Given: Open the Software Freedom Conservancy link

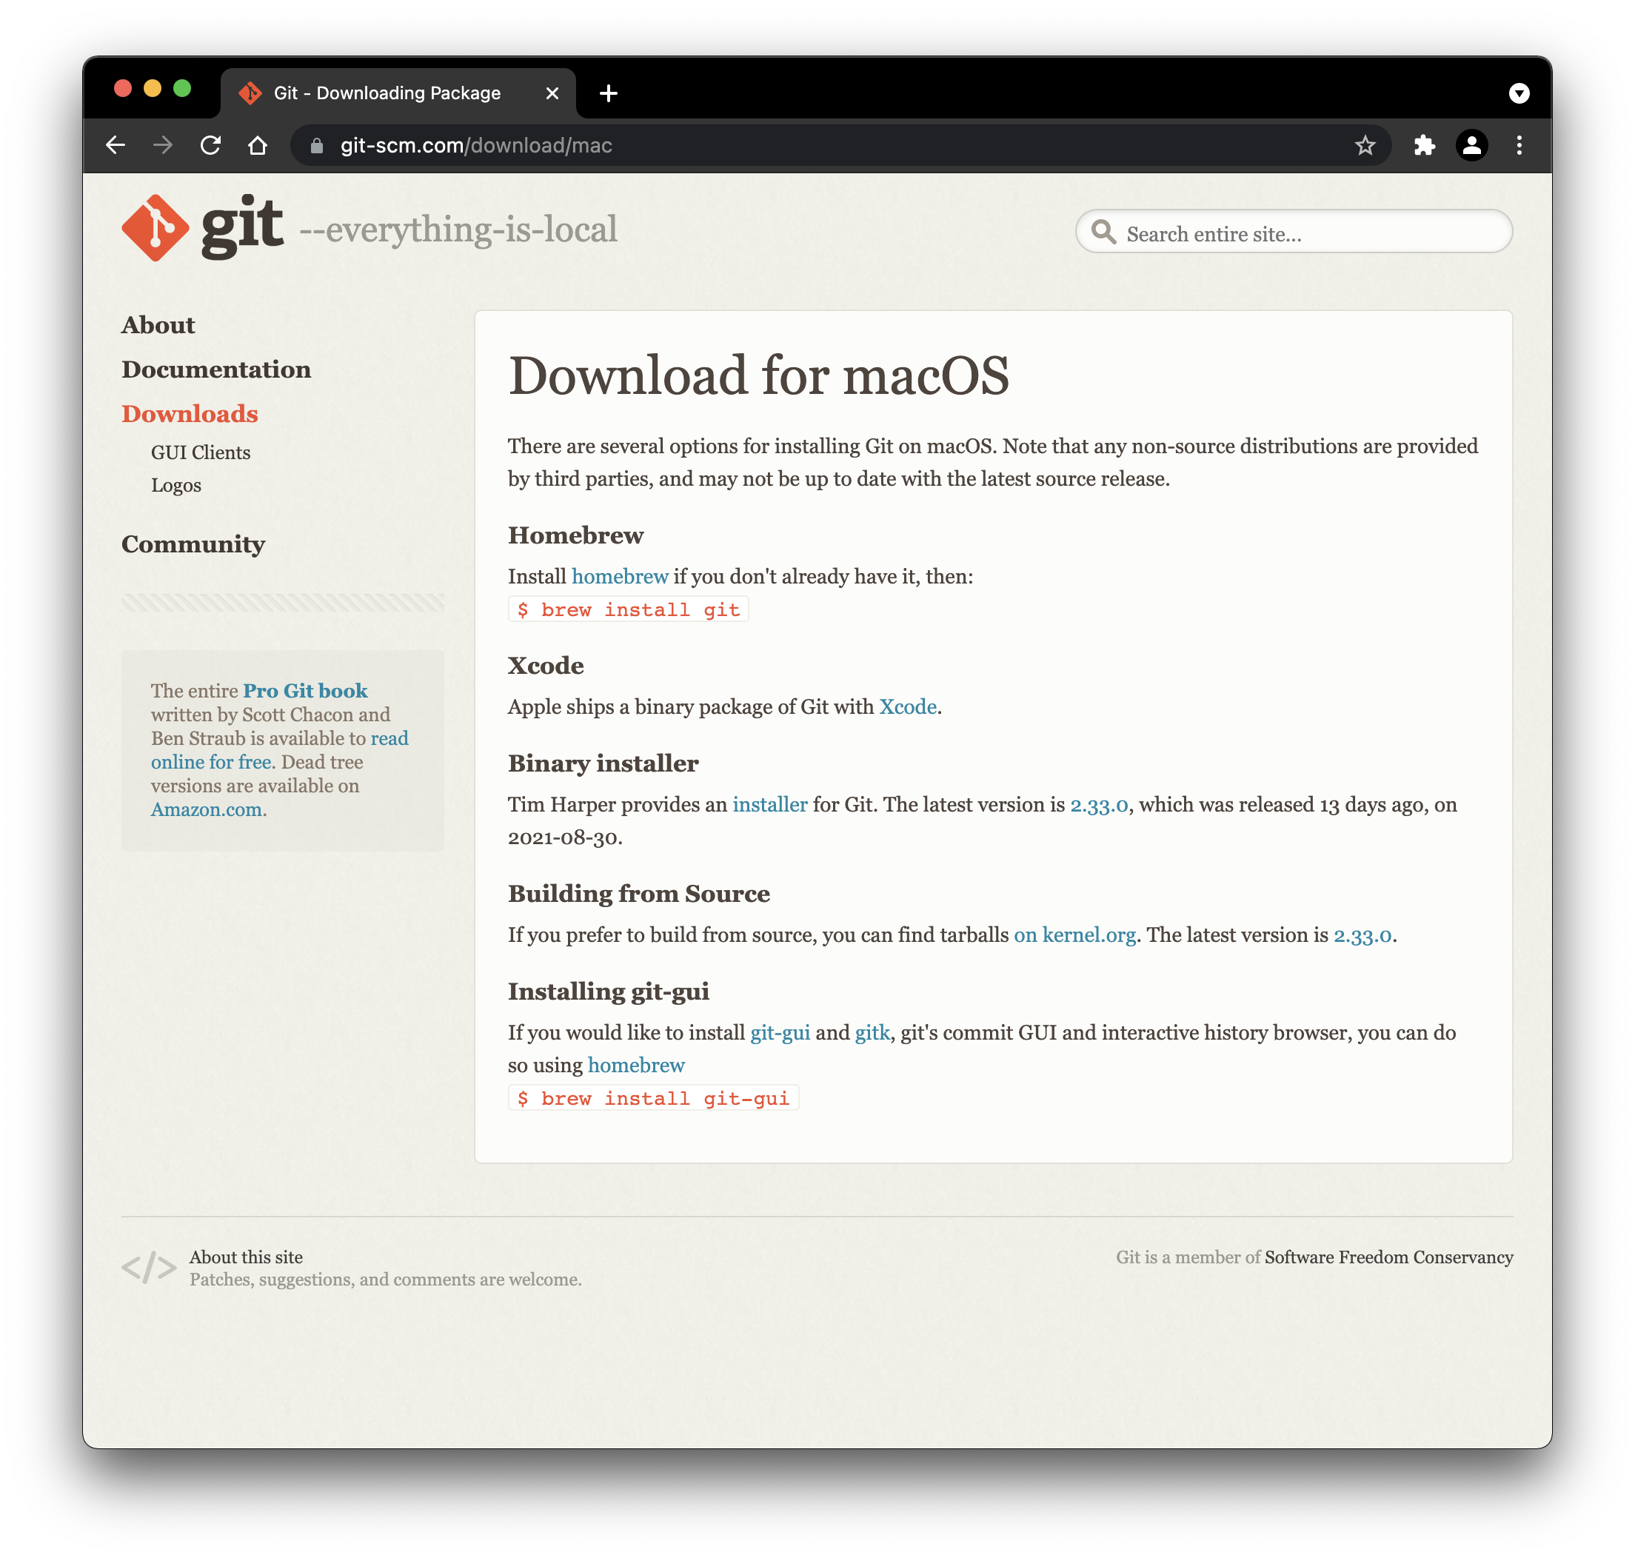Looking at the screenshot, I should click(x=1388, y=1257).
